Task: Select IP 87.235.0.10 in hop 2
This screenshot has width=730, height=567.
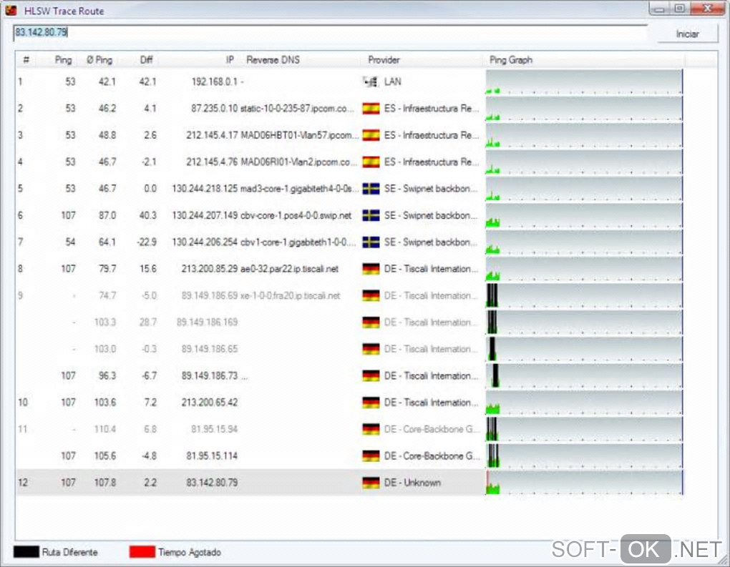Action: [x=214, y=109]
